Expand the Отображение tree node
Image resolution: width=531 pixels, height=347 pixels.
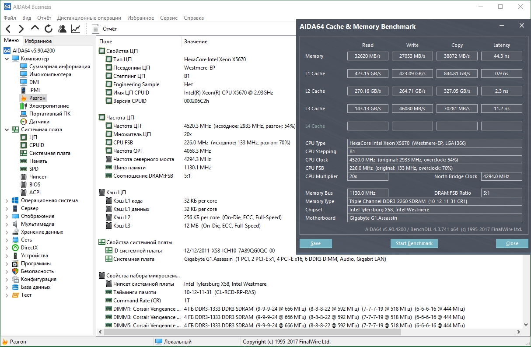[x=7, y=216]
